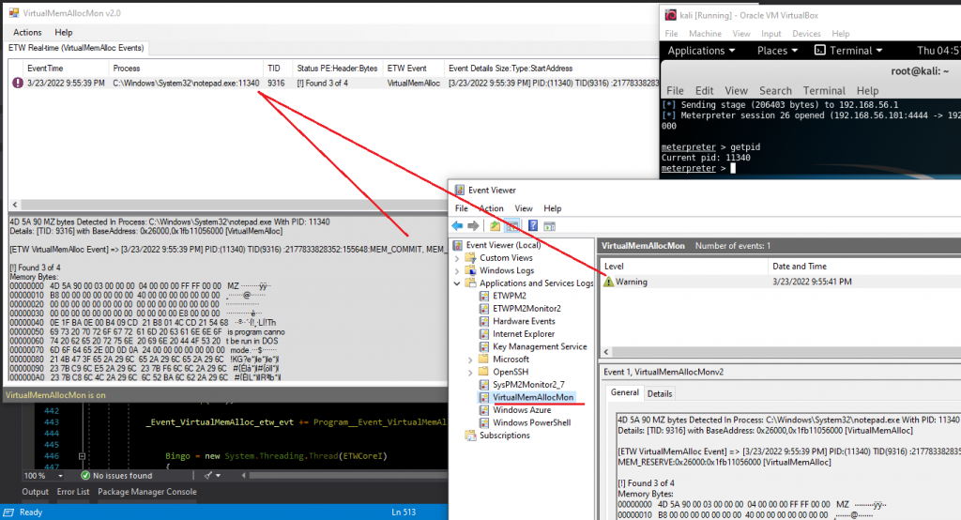Open the Kali Places dropdown menu

pyautogui.click(x=777, y=51)
